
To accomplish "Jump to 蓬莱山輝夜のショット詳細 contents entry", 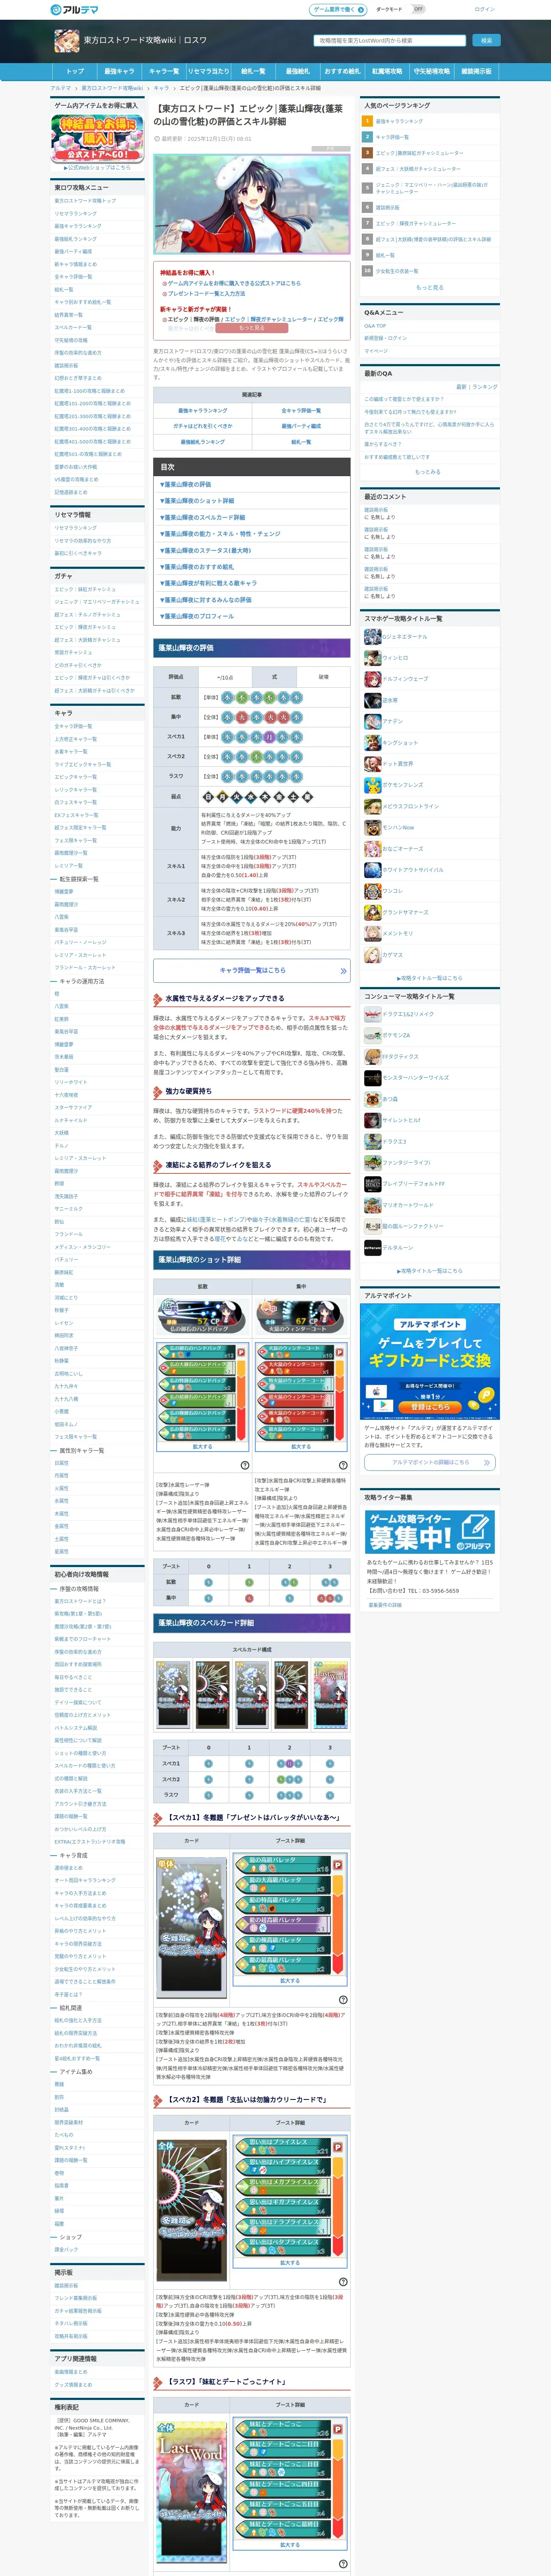I will [197, 501].
